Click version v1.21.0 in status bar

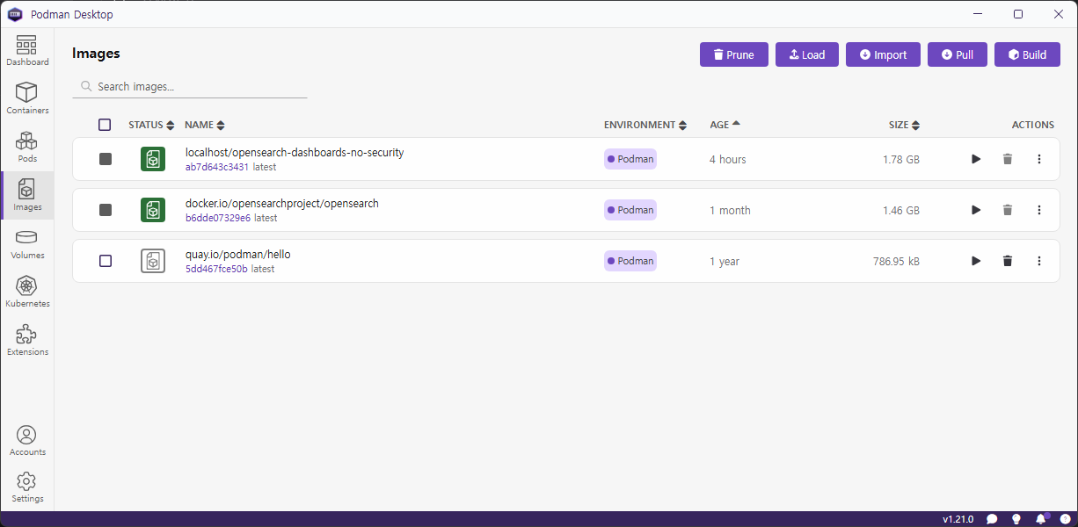click(958, 519)
